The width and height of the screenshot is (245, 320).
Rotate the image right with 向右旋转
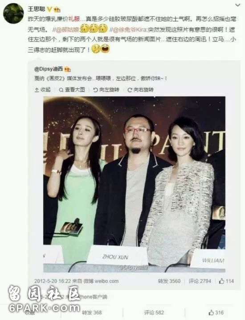[140, 90]
